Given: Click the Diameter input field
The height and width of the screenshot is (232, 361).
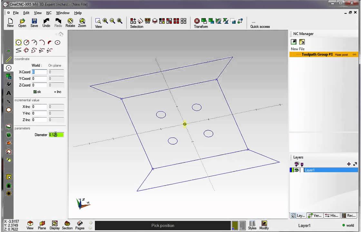Looking at the screenshot, I should point(56,135).
